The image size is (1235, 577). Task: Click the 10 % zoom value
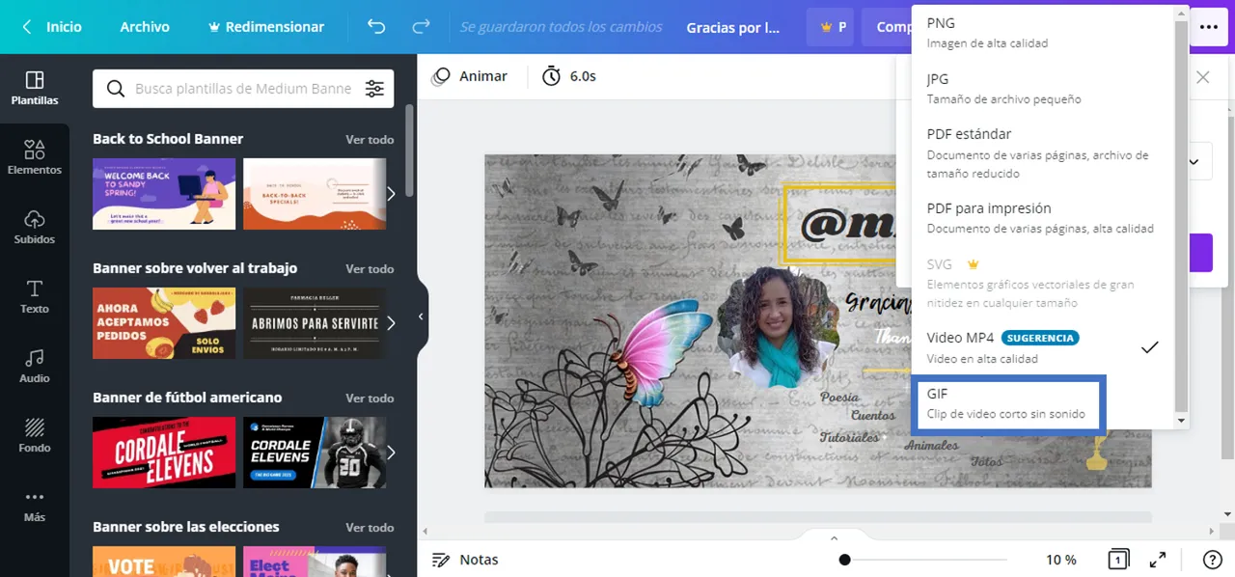pos(1061,560)
